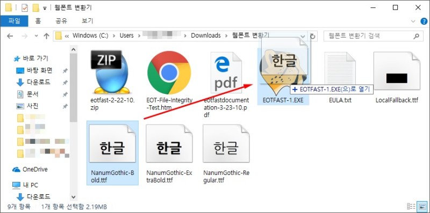Switch to the 홈 ribbon tab
Viewport: 430px width, 213px height.
click(x=38, y=21)
